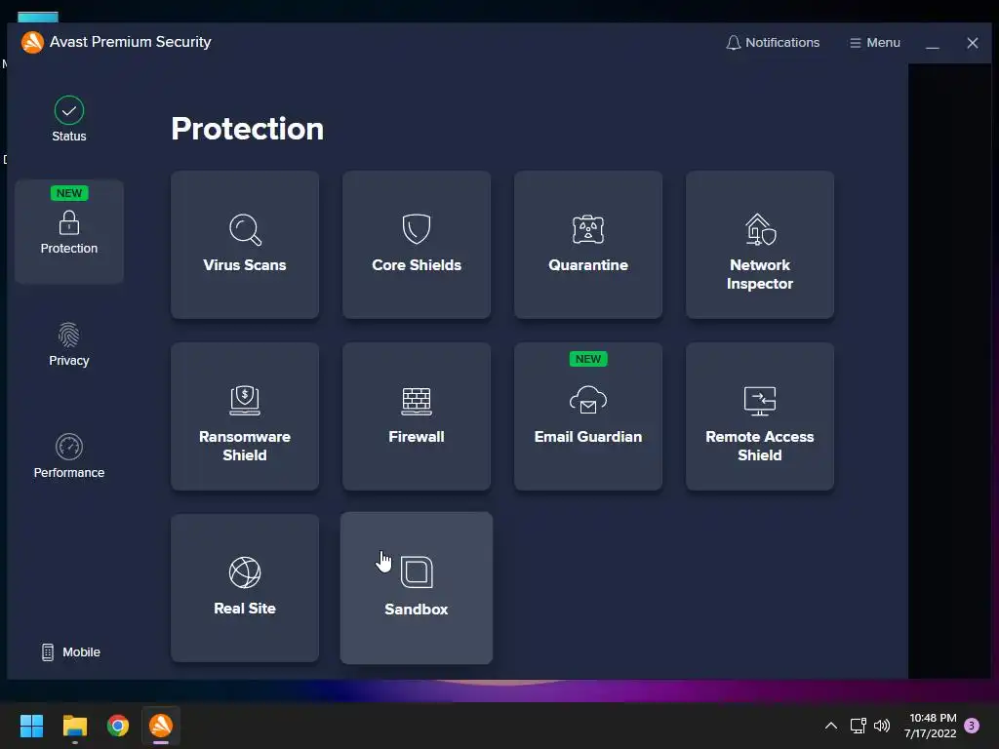Launch File Explorer from taskbar
This screenshot has width=999, height=749.
click(74, 726)
